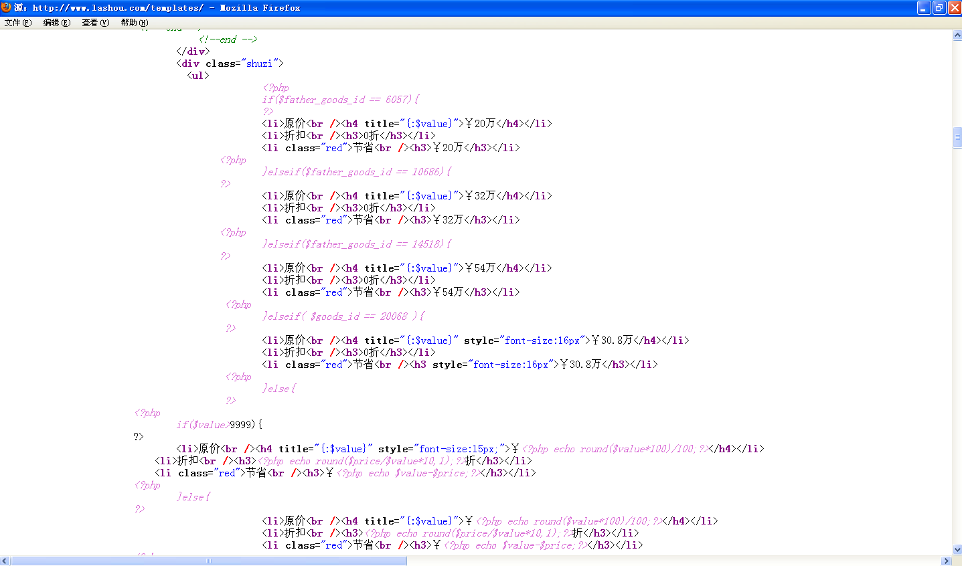Click vertical scrollbar down arrow
This screenshot has height=566, width=962.
click(x=957, y=550)
